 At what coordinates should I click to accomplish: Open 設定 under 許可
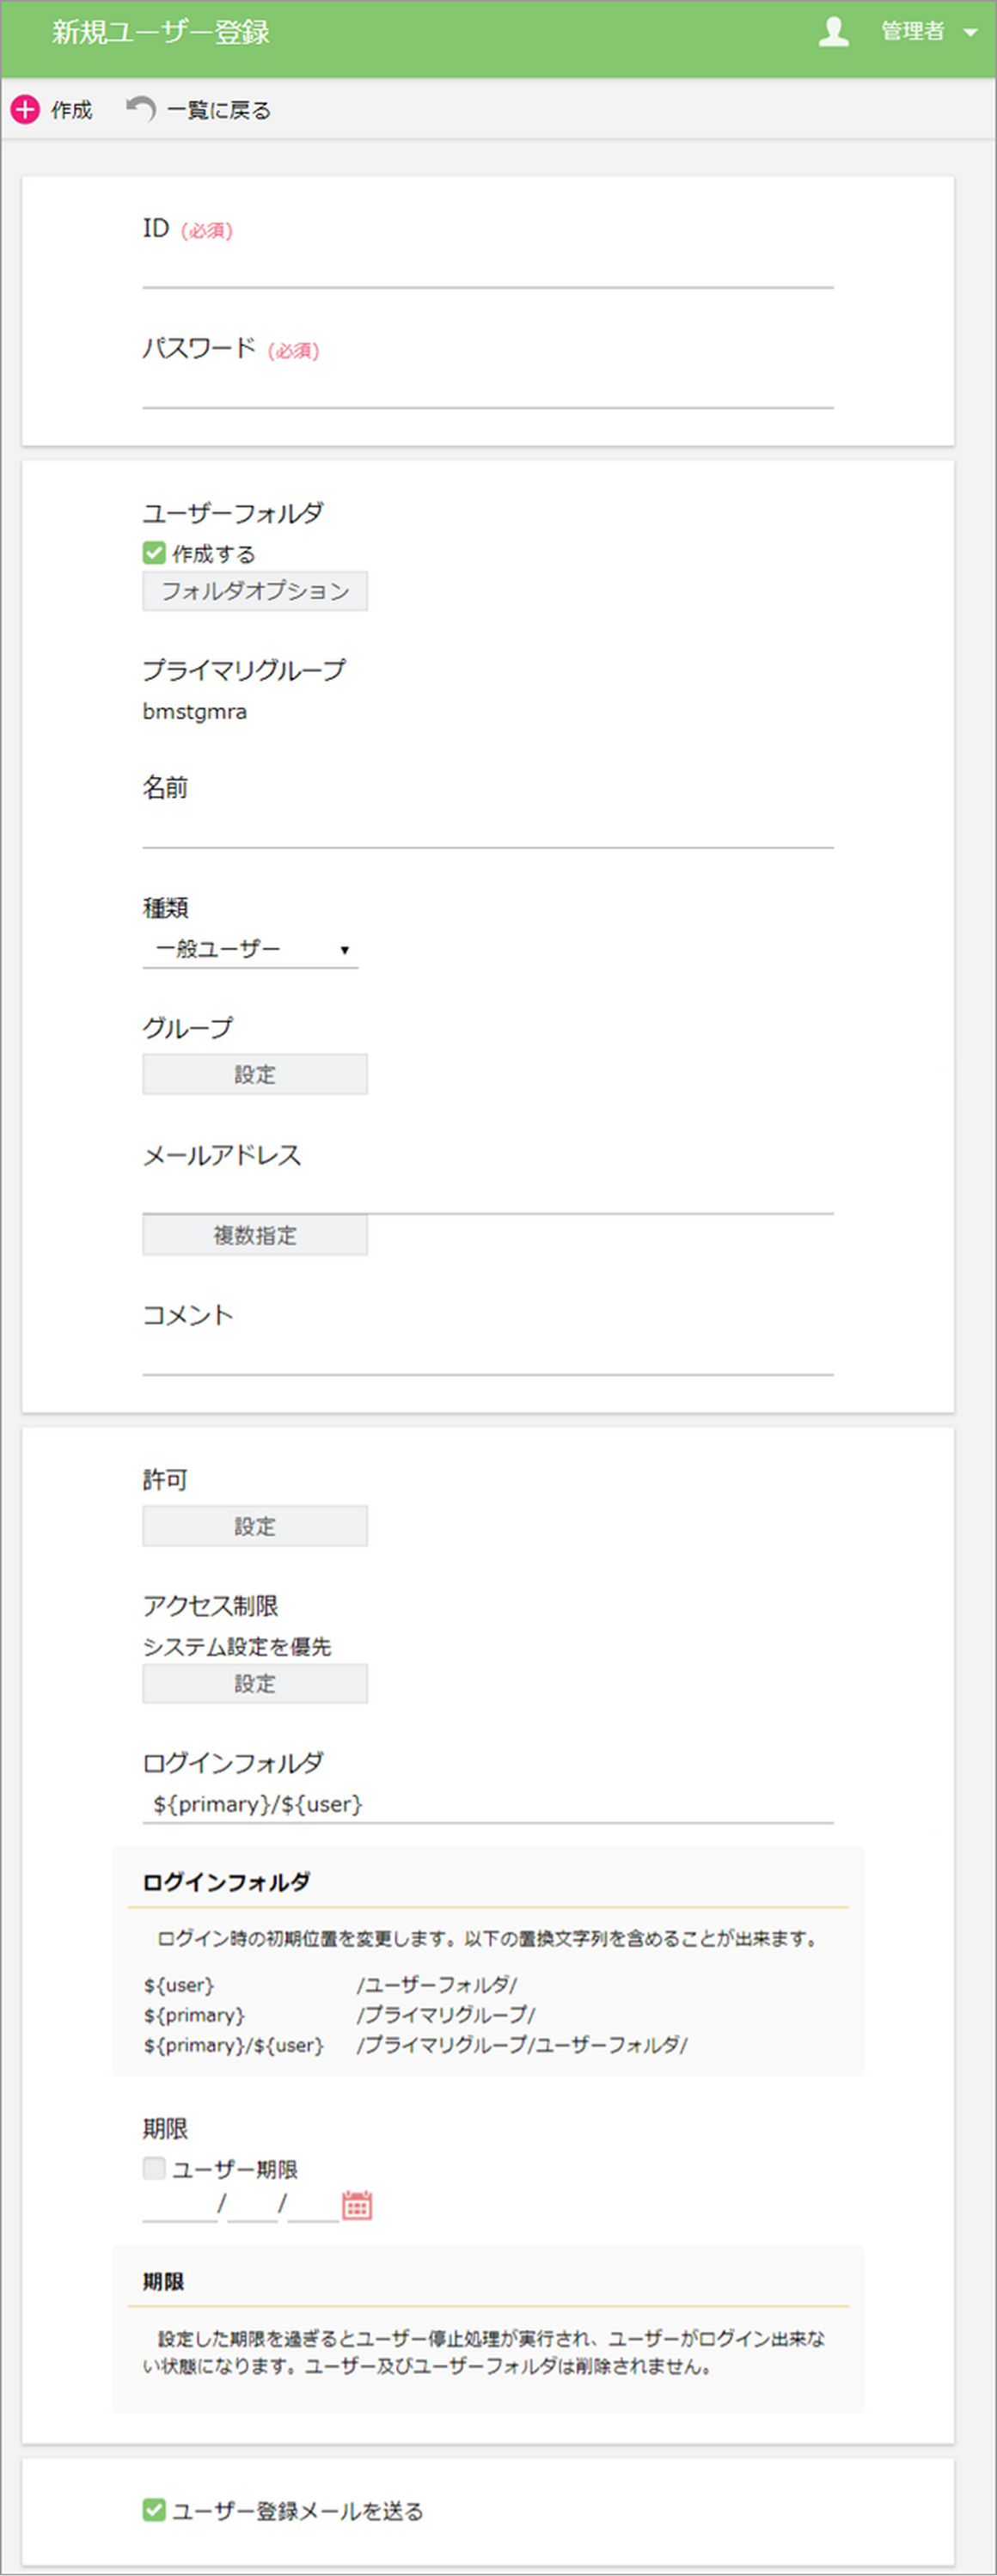pos(255,1526)
